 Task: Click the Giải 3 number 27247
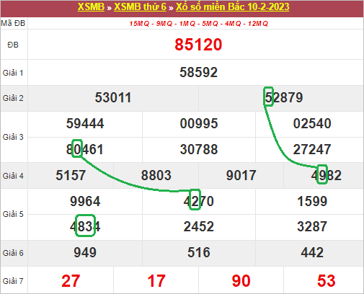click(312, 149)
